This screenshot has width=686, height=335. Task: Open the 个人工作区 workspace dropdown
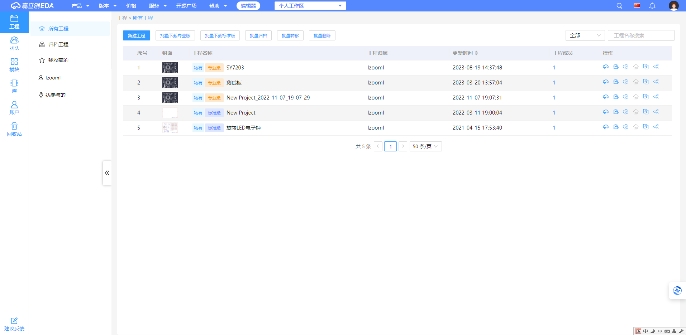(x=310, y=6)
